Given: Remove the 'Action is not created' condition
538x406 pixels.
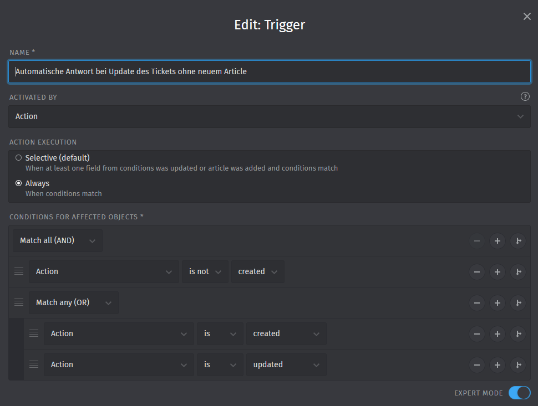Looking at the screenshot, I should coord(477,272).
